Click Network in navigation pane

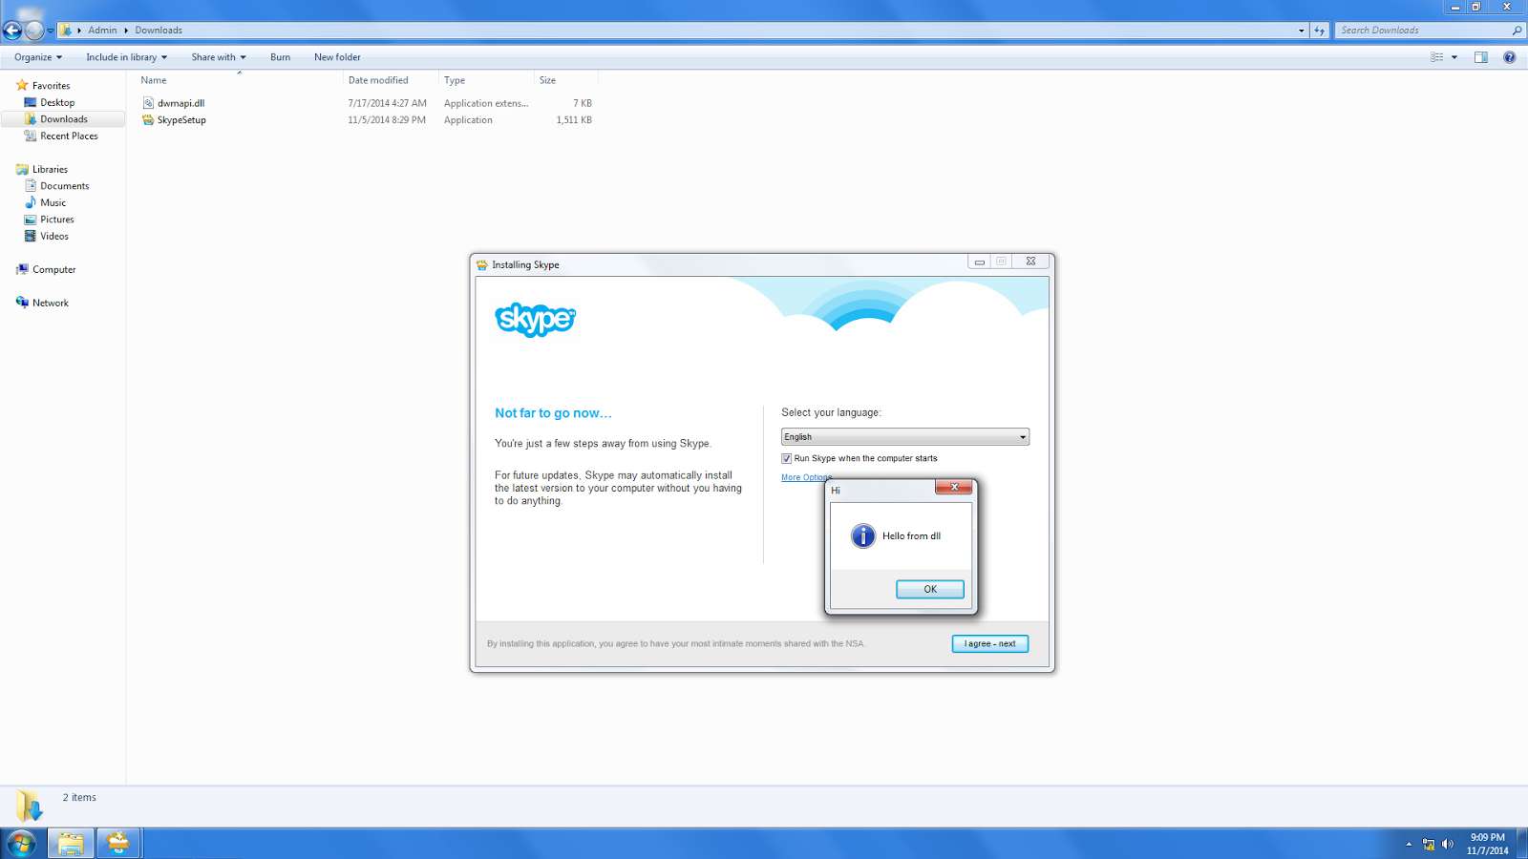click(51, 303)
